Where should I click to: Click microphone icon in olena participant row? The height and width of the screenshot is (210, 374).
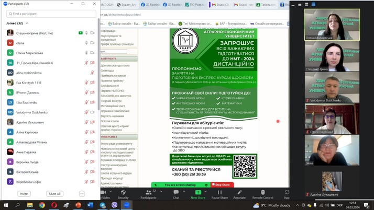pos(86,43)
